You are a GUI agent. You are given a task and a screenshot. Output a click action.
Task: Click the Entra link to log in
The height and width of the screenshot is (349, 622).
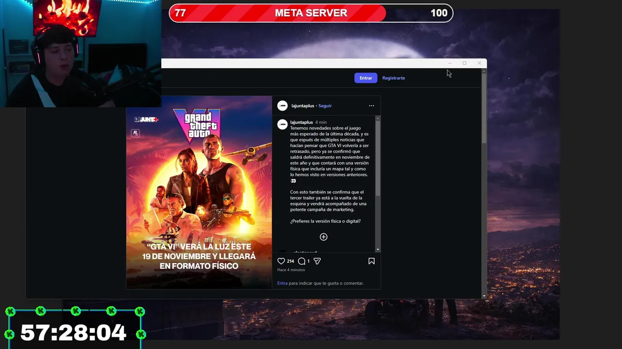click(282, 283)
